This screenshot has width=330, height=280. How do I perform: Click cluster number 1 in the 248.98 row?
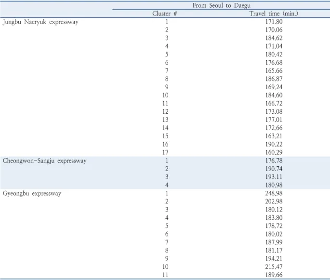click(x=167, y=193)
